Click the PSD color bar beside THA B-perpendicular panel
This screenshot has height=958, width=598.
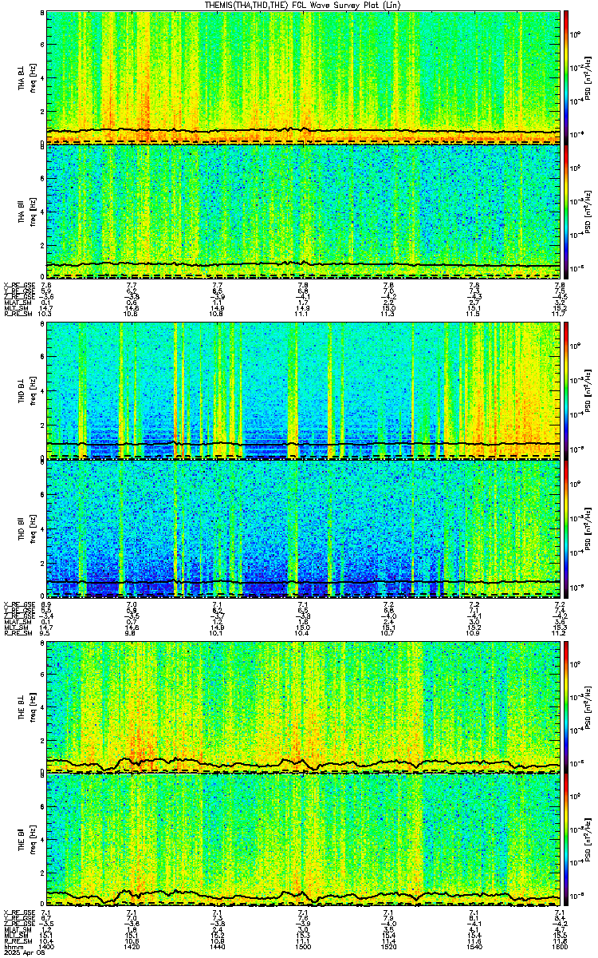click(x=566, y=77)
